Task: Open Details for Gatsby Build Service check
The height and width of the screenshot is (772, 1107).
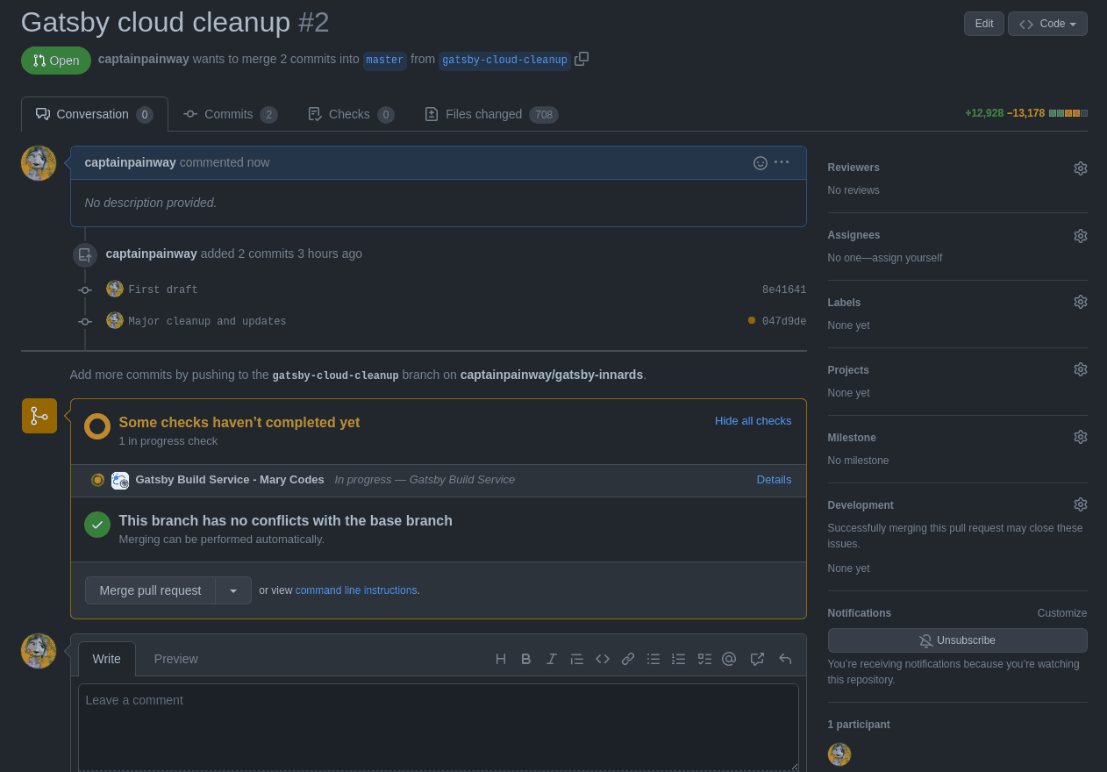Action: point(774,480)
